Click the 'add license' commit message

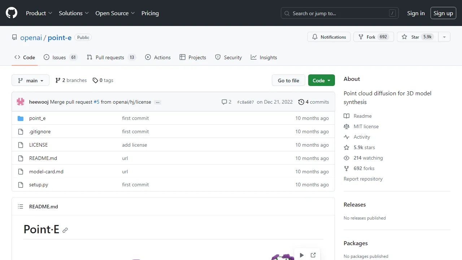click(134, 145)
